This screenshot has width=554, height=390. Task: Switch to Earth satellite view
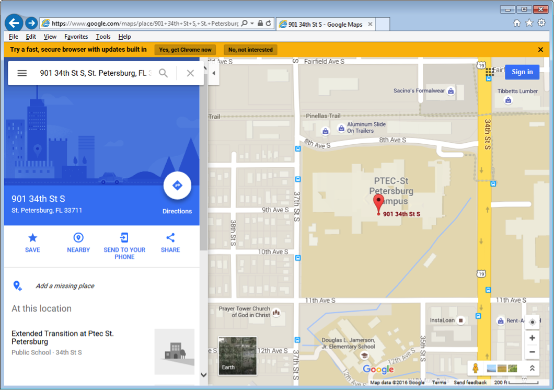tap(237, 355)
